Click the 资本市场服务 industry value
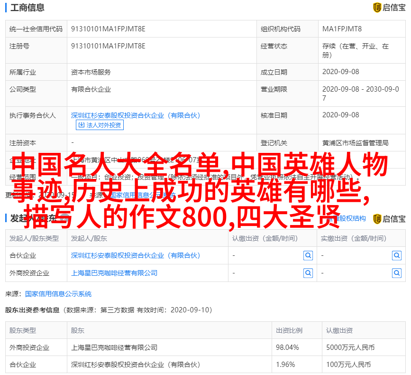411x375 pixels. point(91,72)
